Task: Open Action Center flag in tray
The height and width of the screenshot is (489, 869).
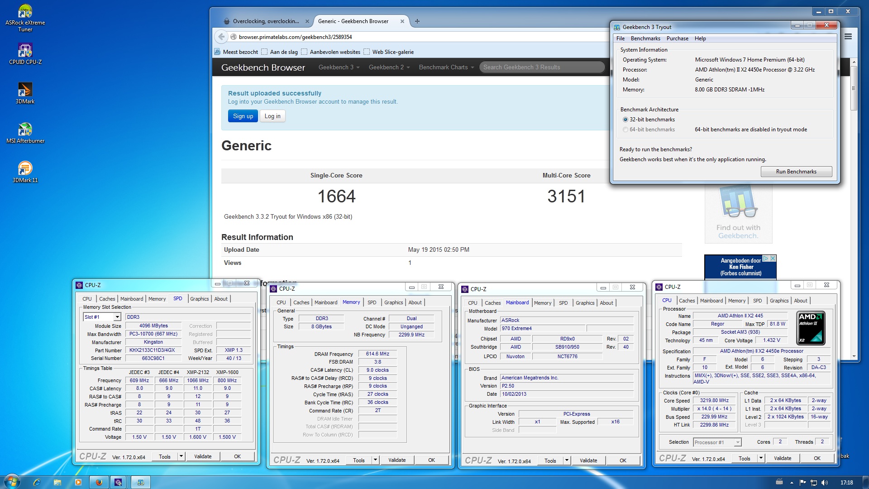Action: click(803, 483)
